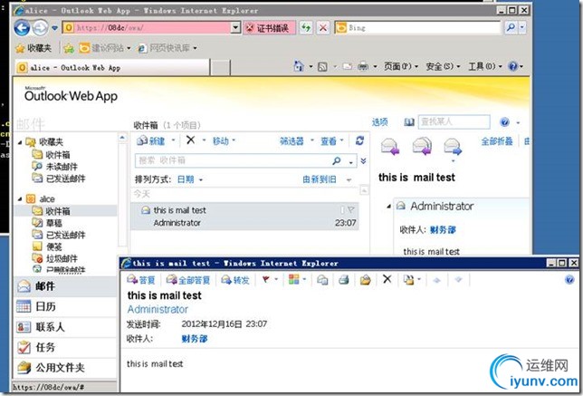Click 证书错误 certificate error button

coord(269,27)
